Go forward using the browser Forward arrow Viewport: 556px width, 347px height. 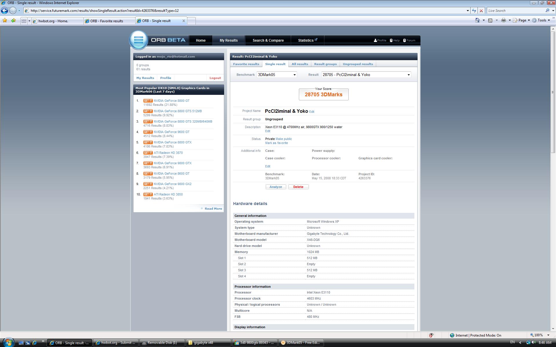tap(13, 10)
